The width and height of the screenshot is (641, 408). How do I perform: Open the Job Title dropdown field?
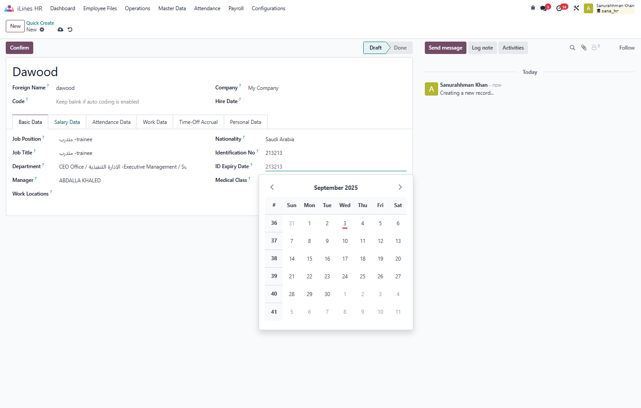(x=123, y=153)
